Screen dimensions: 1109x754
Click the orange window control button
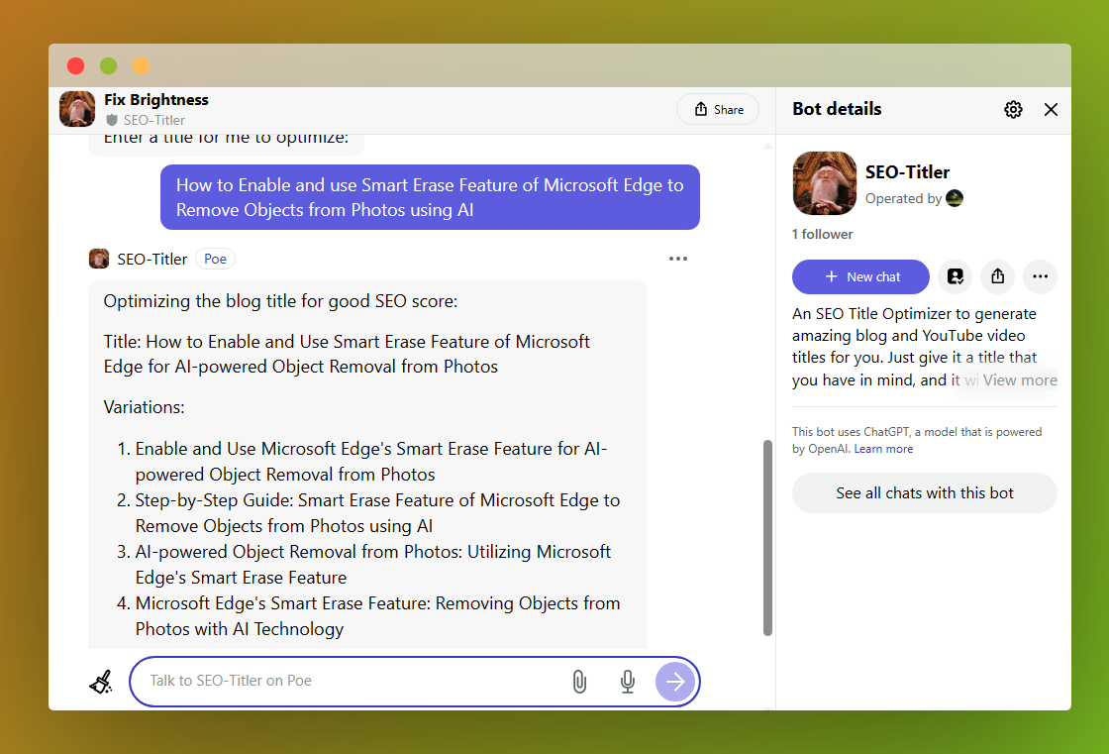(x=141, y=65)
